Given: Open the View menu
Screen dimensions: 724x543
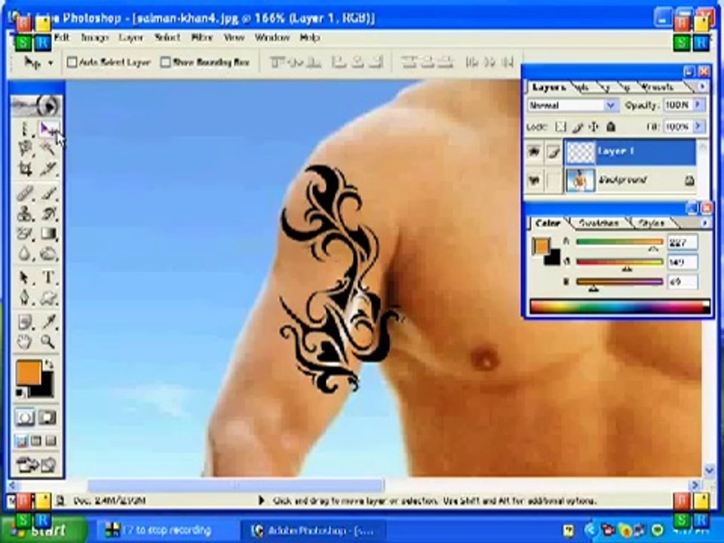Looking at the screenshot, I should [234, 38].
